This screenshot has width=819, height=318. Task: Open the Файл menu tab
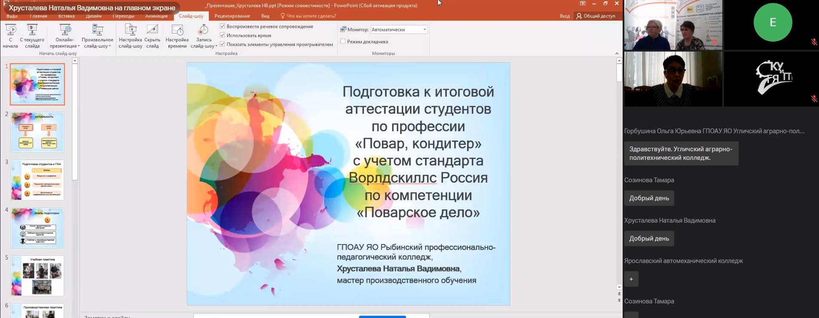coord(12,16)
